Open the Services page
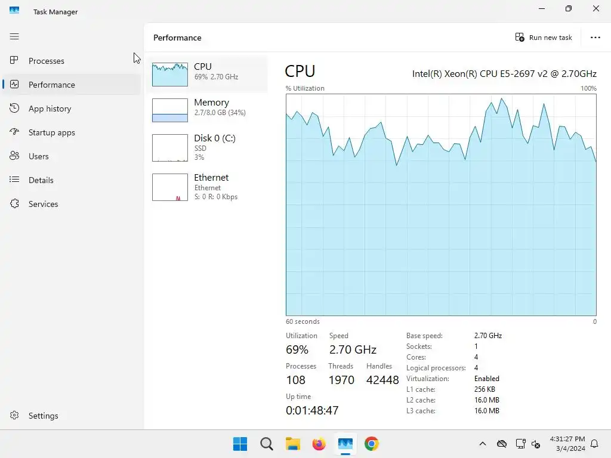 (x=43, y=204)
